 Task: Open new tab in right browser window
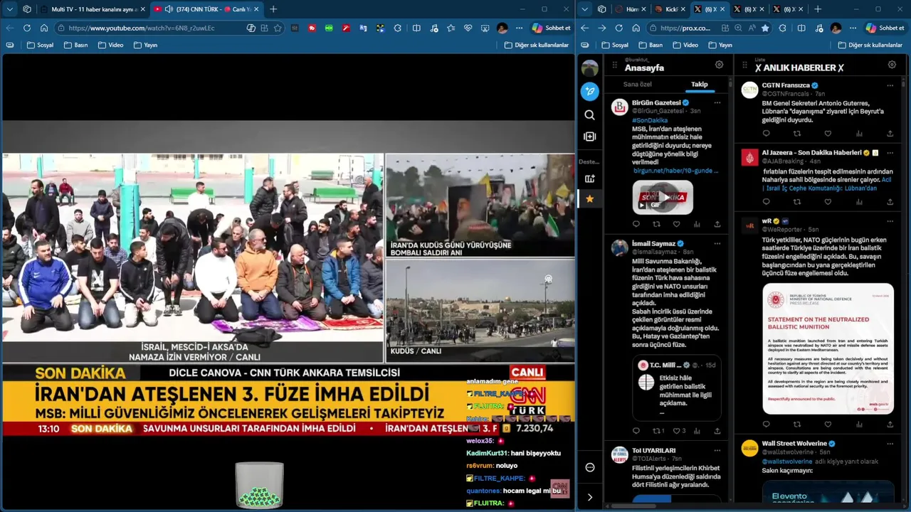(818, 9)
